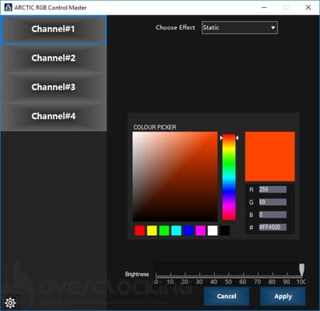Open the Choose Effect dropdown
Viewport: 320px width, 311px height.
tap(240, 27)
